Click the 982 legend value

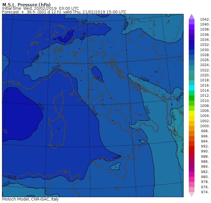[205, 172]
